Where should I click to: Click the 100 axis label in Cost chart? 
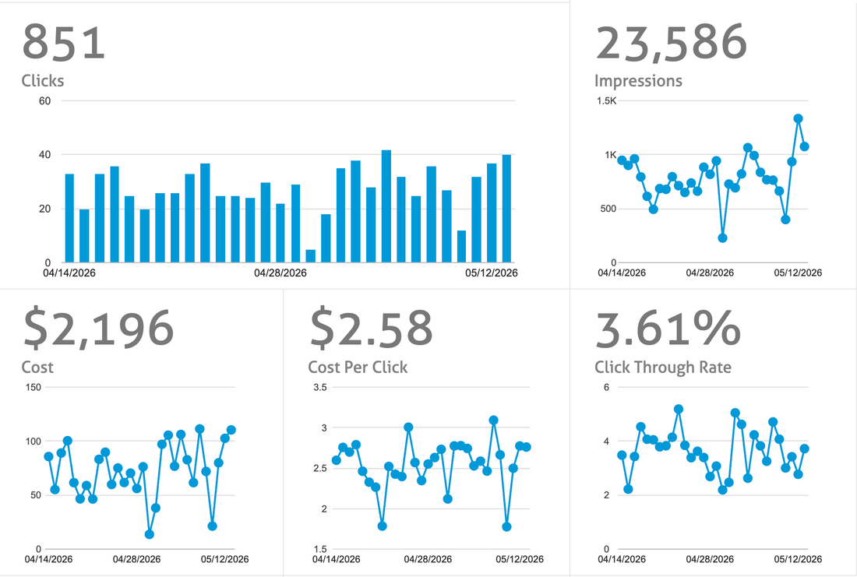[34, 442]
